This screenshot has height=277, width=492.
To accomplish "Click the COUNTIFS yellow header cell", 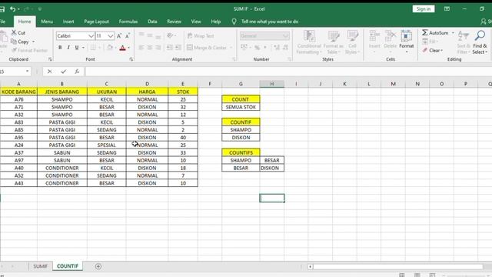I will pyautogui.click(x=241, y=152).
